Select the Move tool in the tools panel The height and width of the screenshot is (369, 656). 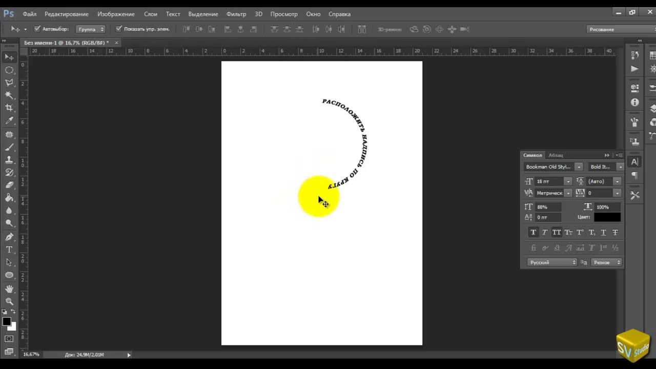[9, 57]
